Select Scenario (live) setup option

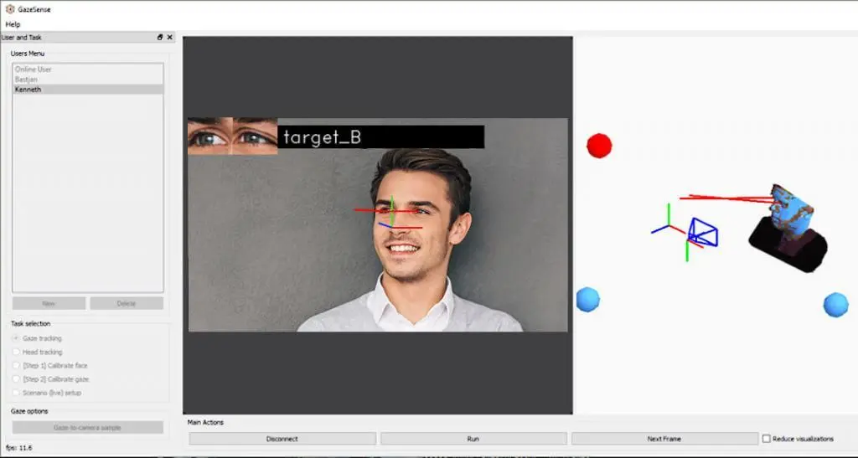pyautogui.click(x=47, y=393)
